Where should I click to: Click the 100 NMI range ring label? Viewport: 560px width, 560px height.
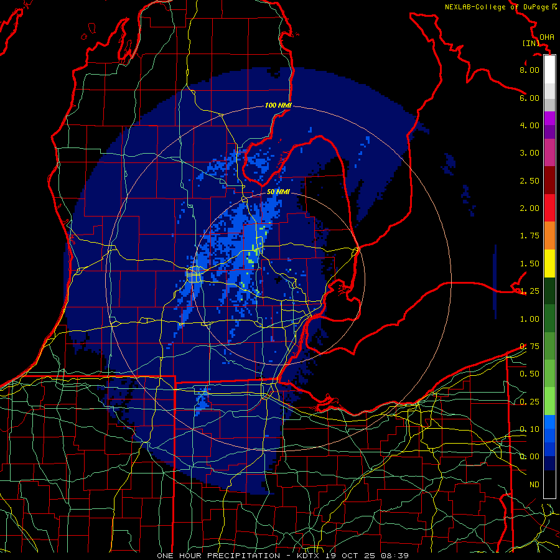(278, 105)
